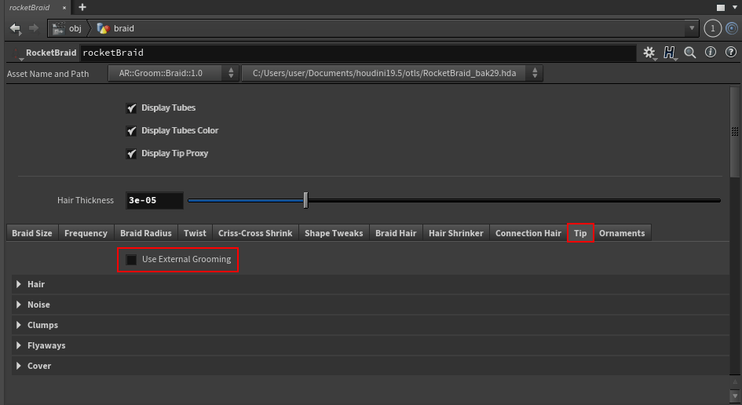Enable Use External Grooming
The image size is (742, 405).
(131, 260)
